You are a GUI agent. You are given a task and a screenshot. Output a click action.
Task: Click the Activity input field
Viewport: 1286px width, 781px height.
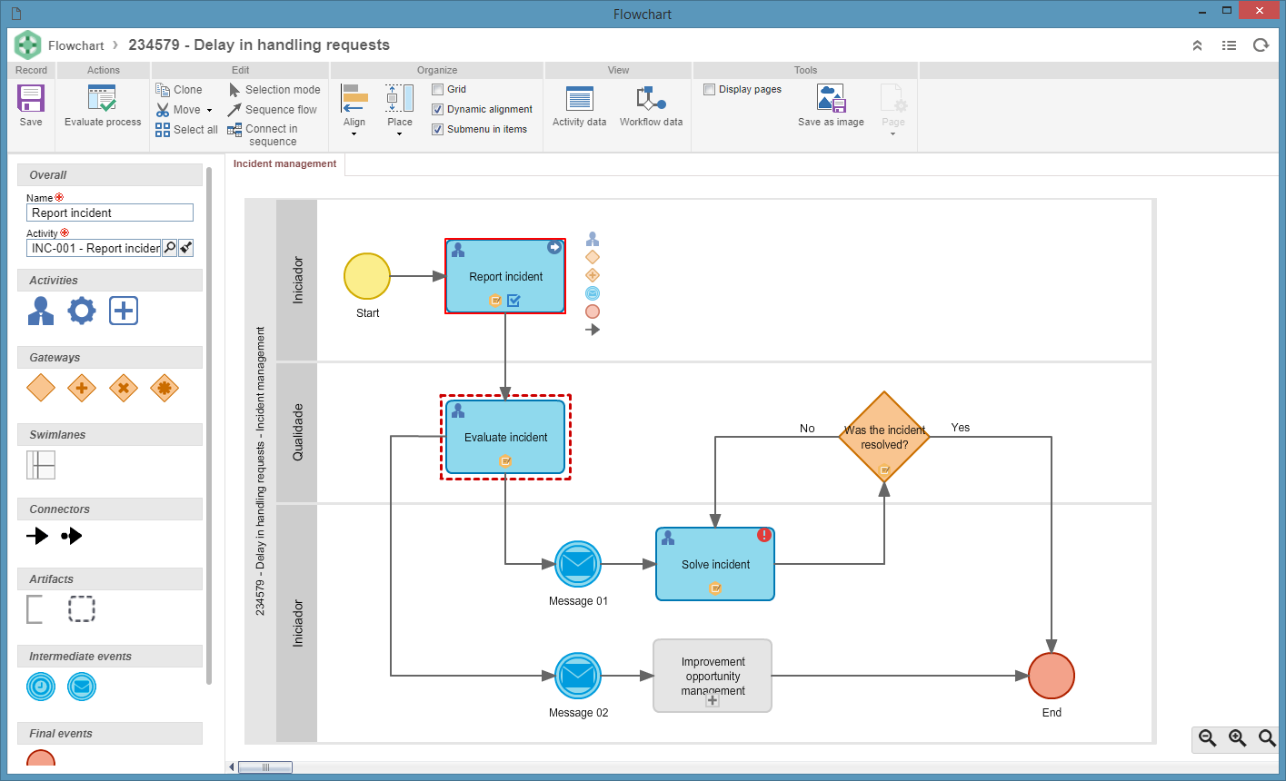tap(94, 248)
